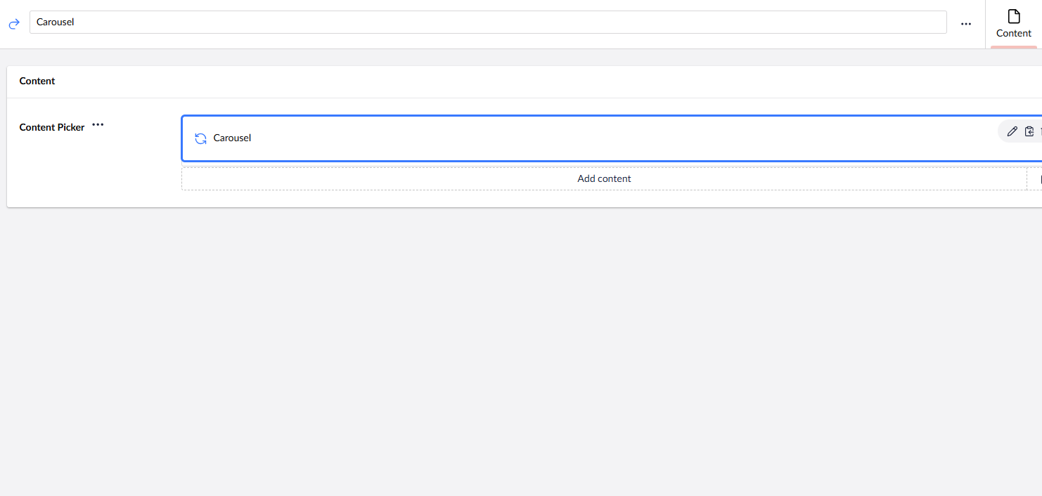Click the Carousel block's sync icon
Screen dimensions: 1042x496
click(200, 138)
